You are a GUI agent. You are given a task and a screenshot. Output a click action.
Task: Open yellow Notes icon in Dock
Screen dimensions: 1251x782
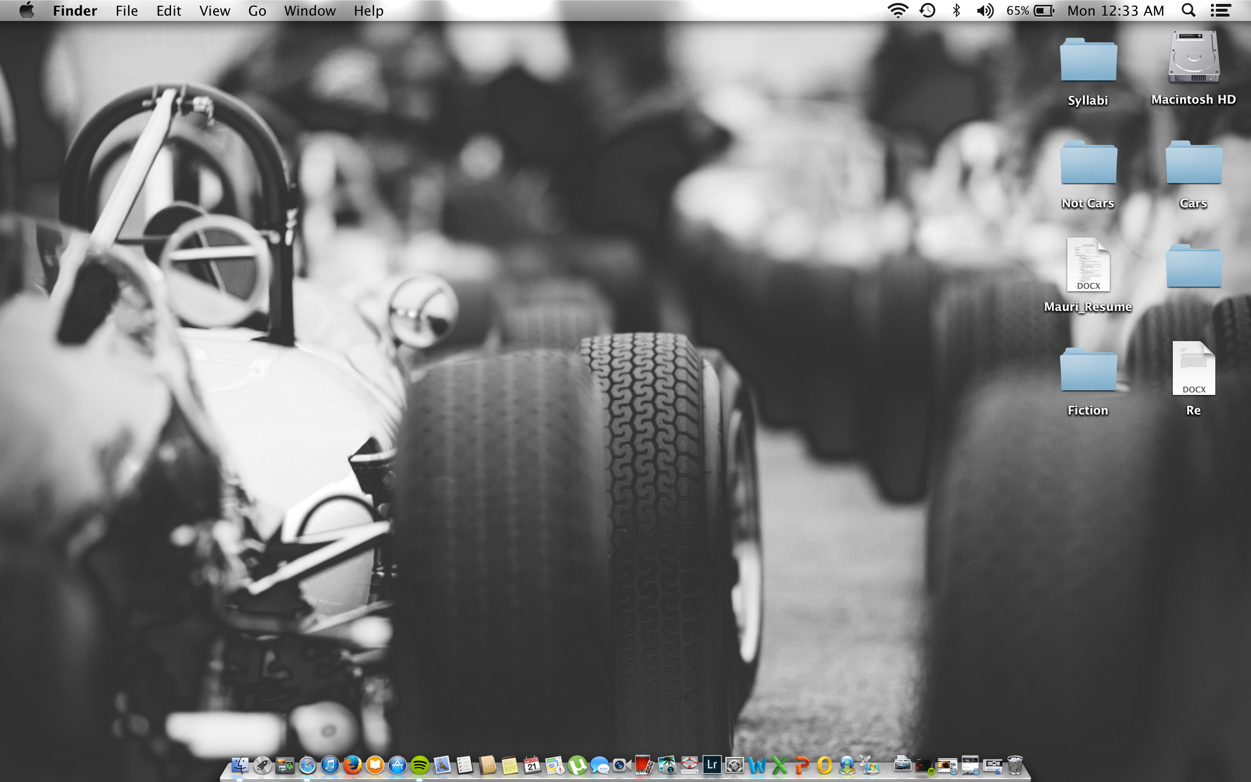[x=510, y=765]
